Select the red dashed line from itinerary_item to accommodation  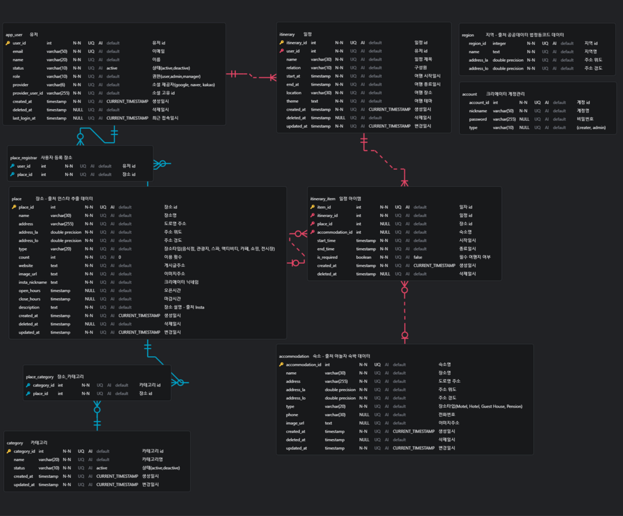point(405,312)
